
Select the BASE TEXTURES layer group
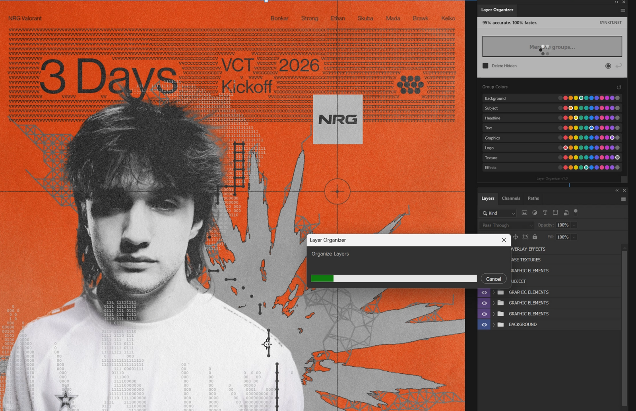[x=525, y=260]
